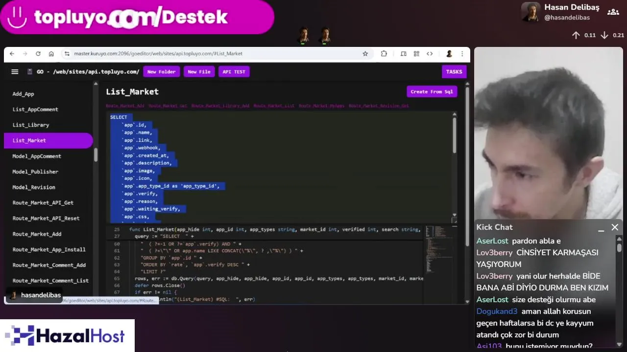Select List_Market in the sidebar
627x352 pixels.
point(48,140)
